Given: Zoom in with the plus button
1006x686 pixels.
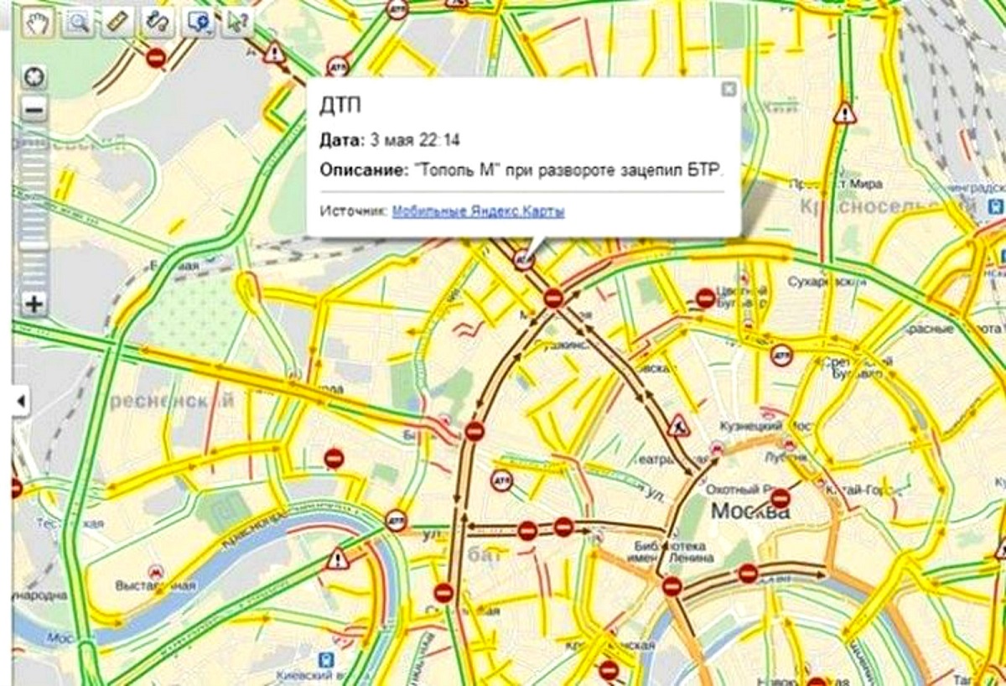Looking at the screenshot, I should [34, 304].
